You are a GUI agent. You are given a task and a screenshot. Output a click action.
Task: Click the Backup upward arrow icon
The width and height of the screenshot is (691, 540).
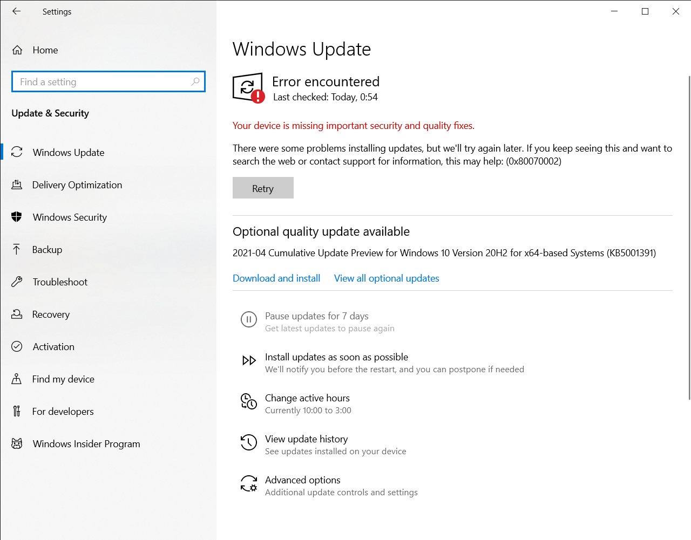[x=17, y=249]
